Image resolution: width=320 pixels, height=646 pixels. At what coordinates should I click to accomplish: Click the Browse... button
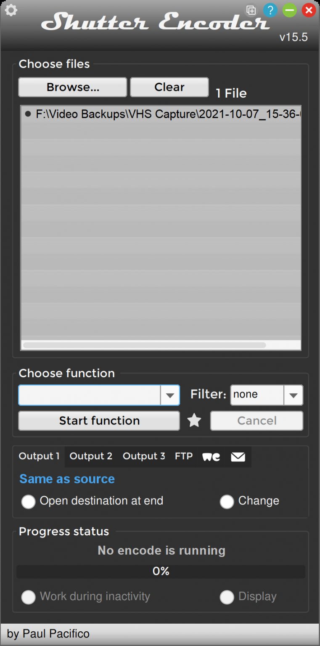click(x=73, y=87)
